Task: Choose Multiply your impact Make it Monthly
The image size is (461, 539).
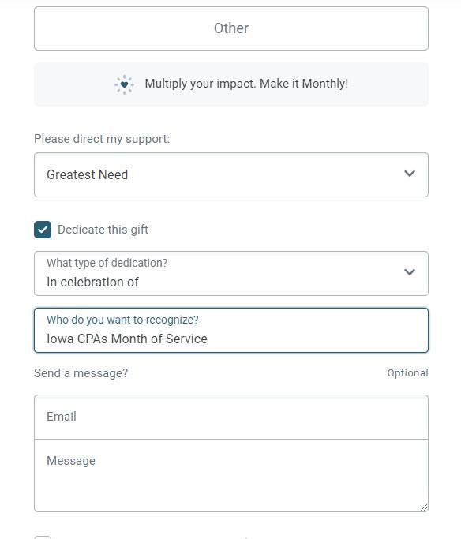Action: [x=231, y=84]
